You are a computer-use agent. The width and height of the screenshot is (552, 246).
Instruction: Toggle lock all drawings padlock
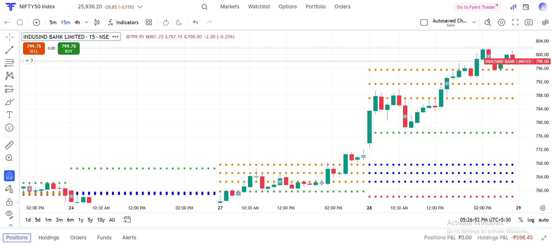(x=9, y=202)
